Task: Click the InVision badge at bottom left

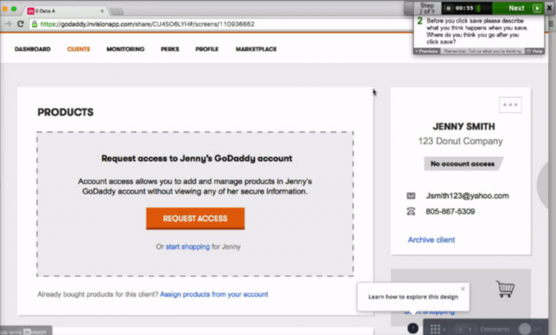Action: pos(26,331)
